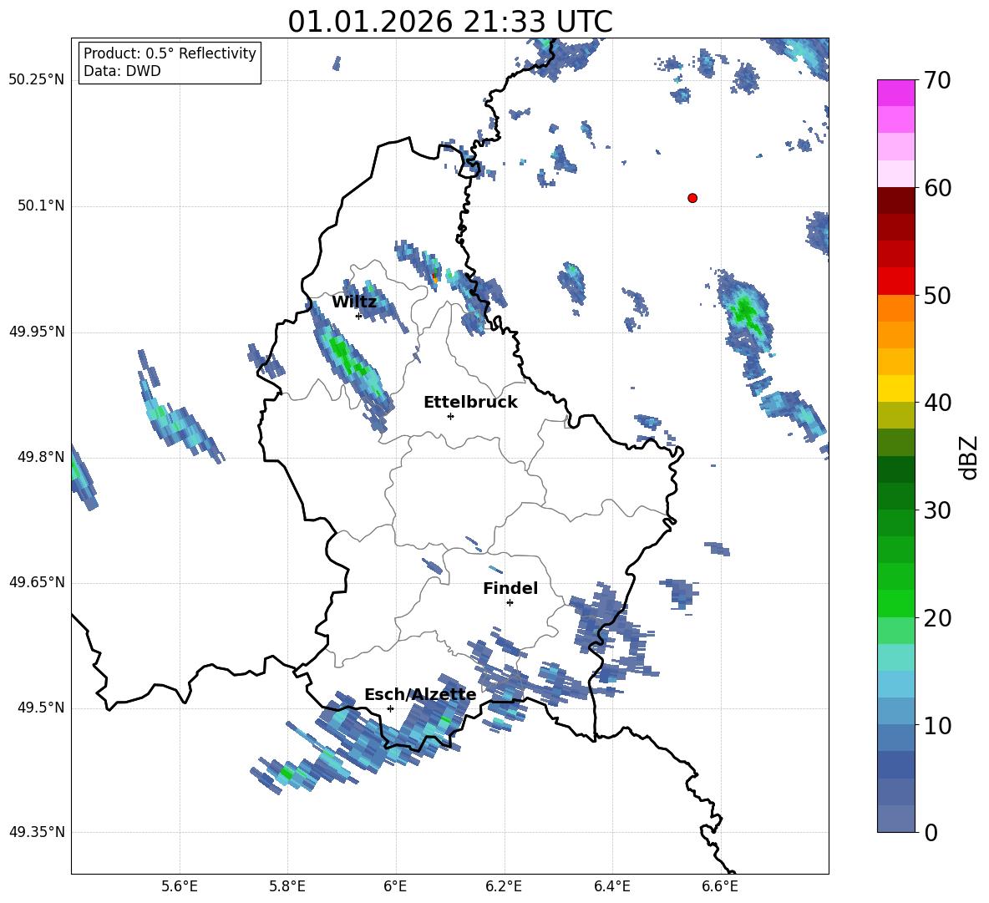Click the 5.8°E longitude label
The width and height of the screenshot is (989, 903).
tap(287, 886)
